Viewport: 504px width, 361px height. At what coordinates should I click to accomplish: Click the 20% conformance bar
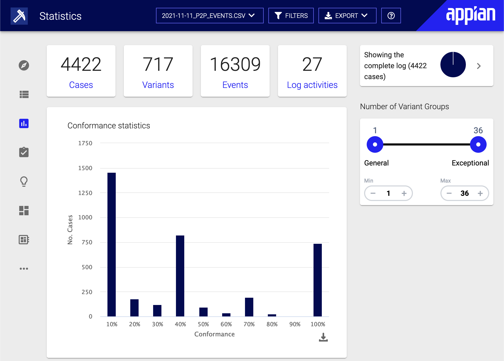coord(134,308)
